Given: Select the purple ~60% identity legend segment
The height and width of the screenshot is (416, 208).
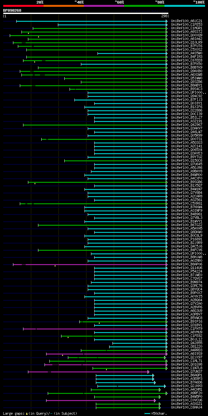Looking at the screenshot, I should click(104, 6).
